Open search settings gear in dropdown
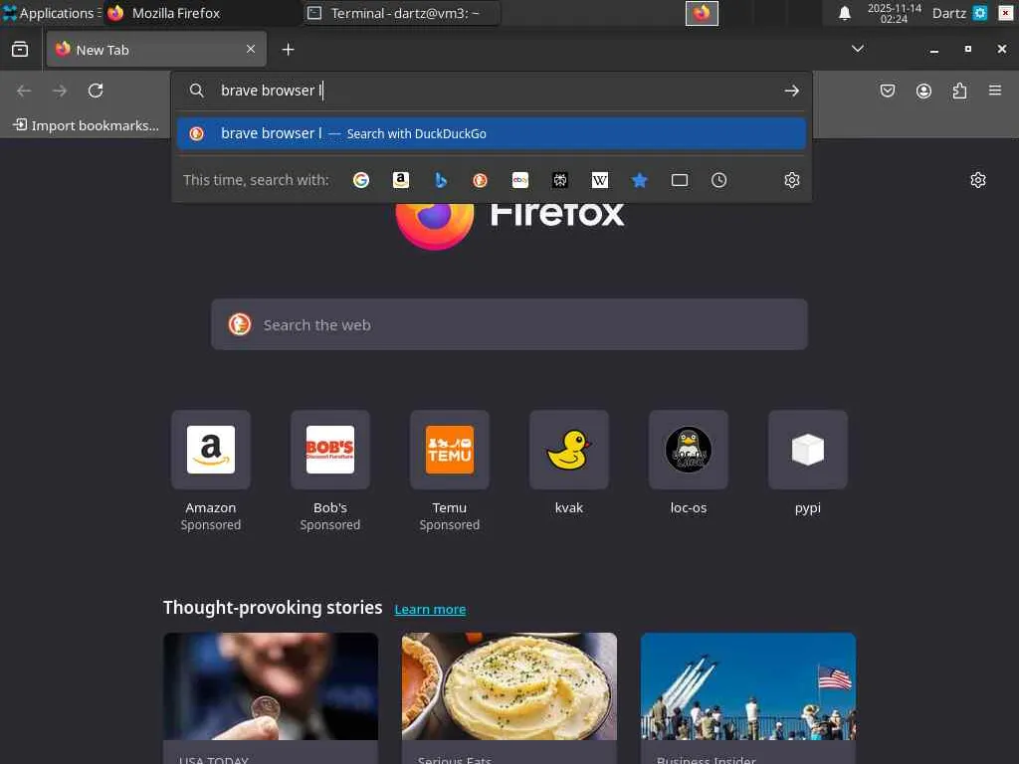 [791, 180]
